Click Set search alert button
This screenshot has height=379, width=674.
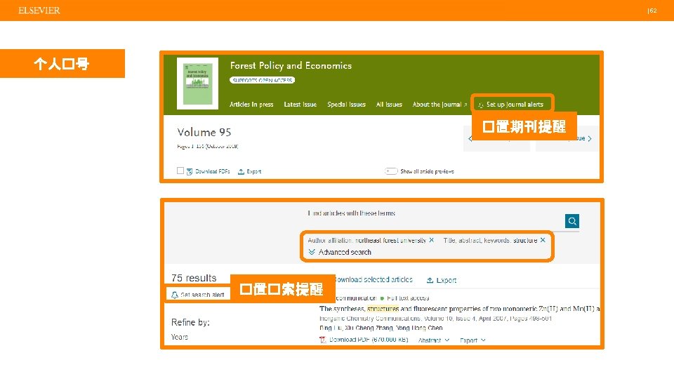point(198,295)
